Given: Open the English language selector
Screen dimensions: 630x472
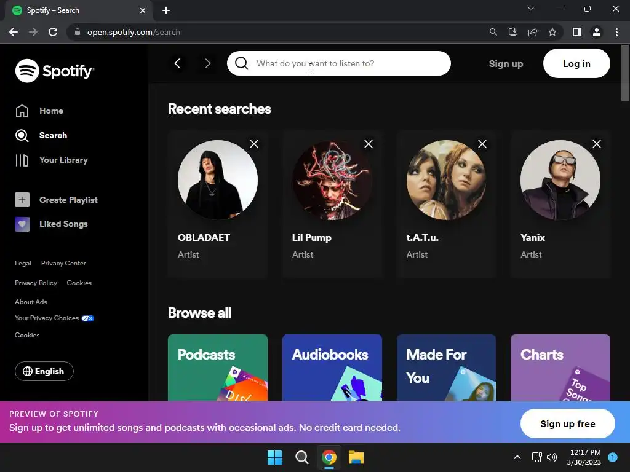Looking at the screenshot, I should point(44,371).
